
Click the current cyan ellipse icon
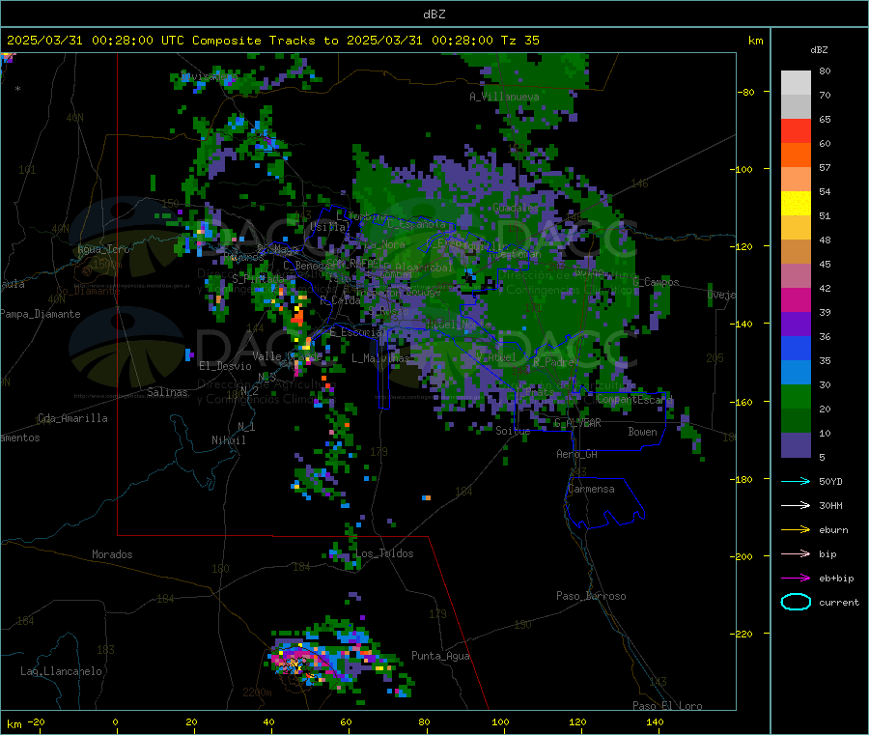click(x=796, y=602)
